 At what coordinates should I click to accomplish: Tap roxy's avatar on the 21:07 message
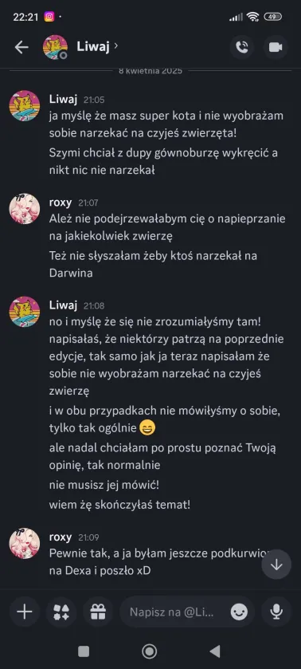point(25,209)
